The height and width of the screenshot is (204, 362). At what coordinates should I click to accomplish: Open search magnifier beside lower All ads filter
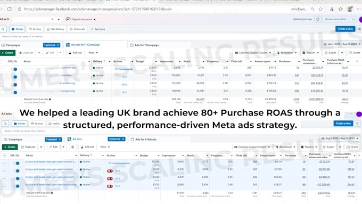coord(5,124)
